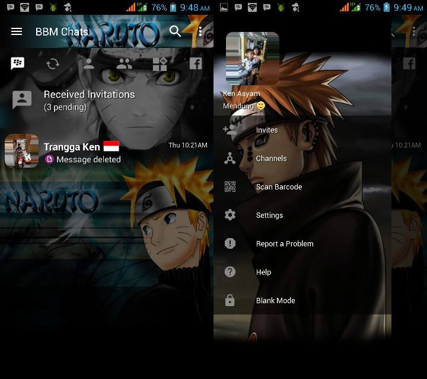The height and width of the screenshot is (379, 427).
Task: Tap the Message deleted preview text
Action: coord(88,159)
